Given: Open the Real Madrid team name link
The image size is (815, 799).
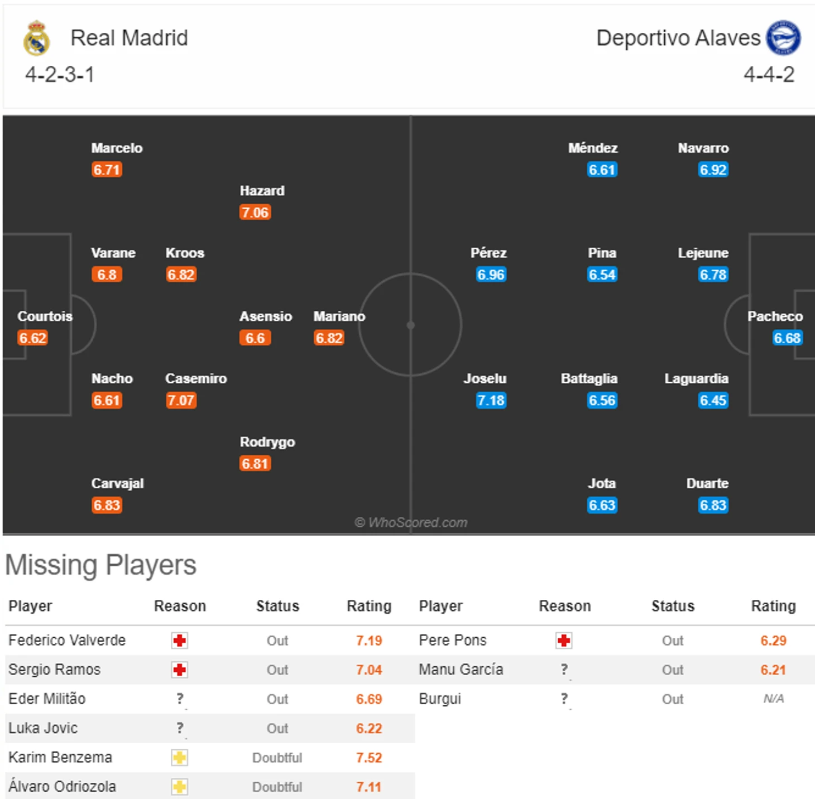Looking at the screenshot, I should (x=129, y=38).
